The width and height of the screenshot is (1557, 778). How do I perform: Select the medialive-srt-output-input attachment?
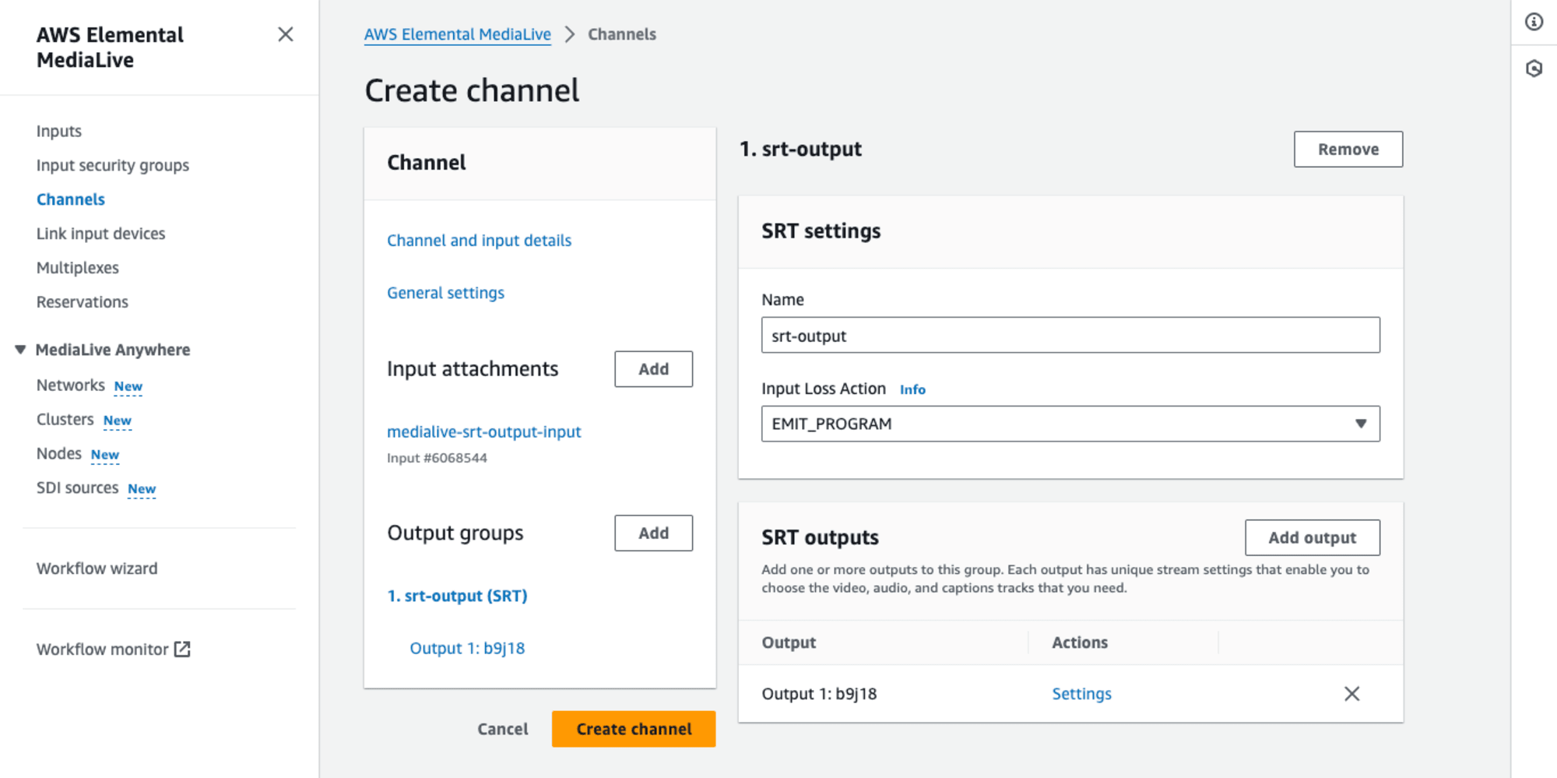[x=484, y=431]
